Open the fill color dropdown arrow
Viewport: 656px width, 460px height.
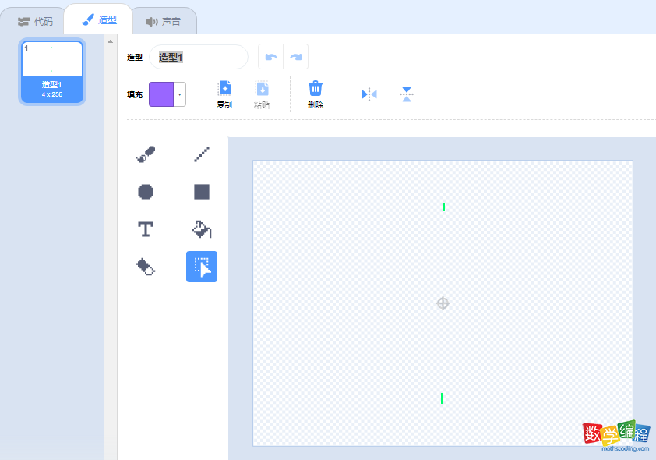(180, 94)
